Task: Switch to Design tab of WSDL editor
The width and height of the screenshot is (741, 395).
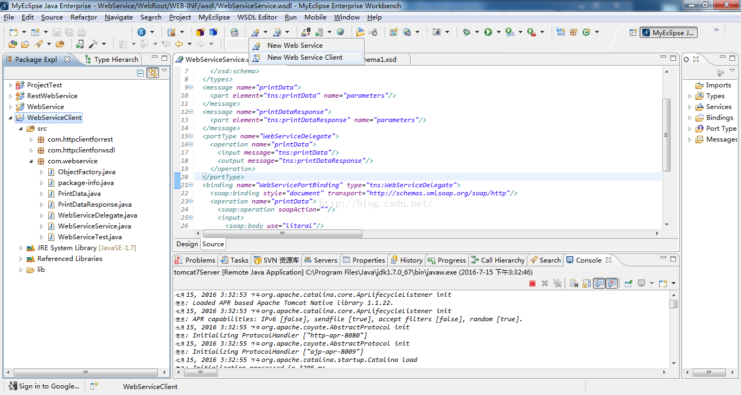Action: click(x=187, y=244)
